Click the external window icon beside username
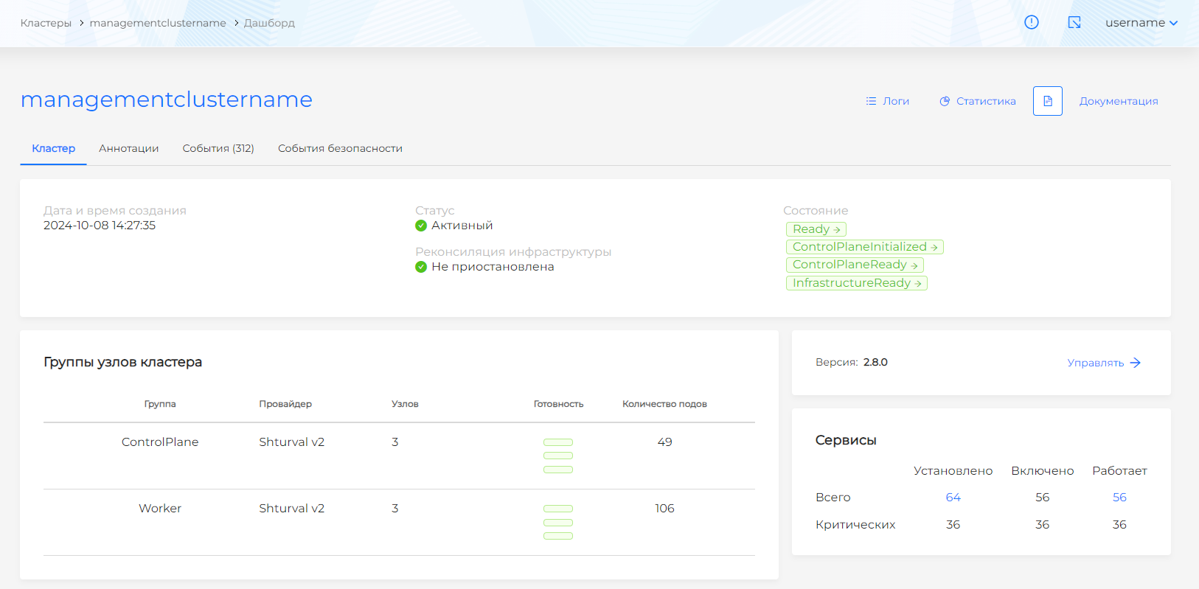The height and width of the screenshot is (589, 1199). coord(1074,22)
